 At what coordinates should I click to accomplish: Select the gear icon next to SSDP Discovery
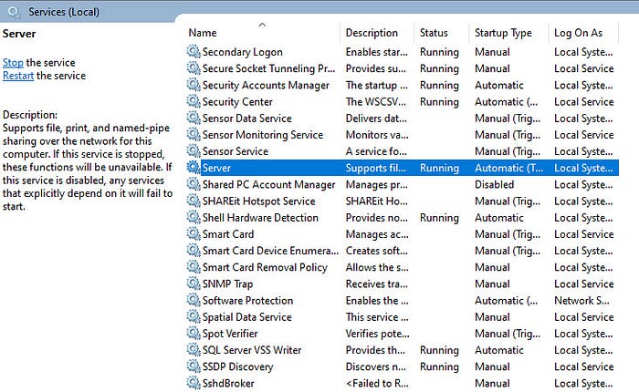(194, 366)
